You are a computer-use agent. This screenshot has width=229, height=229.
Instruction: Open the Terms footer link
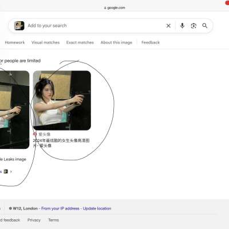point(53,220)
